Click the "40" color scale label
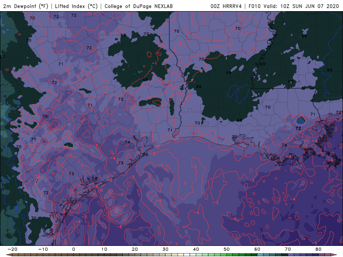The image size is (343, 257). [196, 249]
